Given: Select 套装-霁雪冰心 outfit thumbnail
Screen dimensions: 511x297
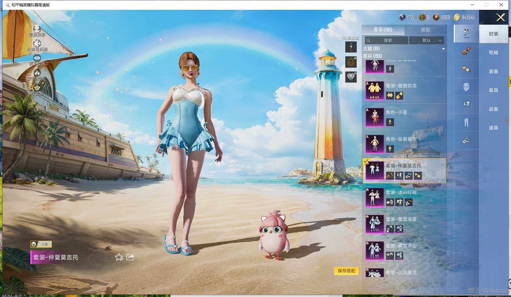Looking at the screenshot, I should point(375,251).
